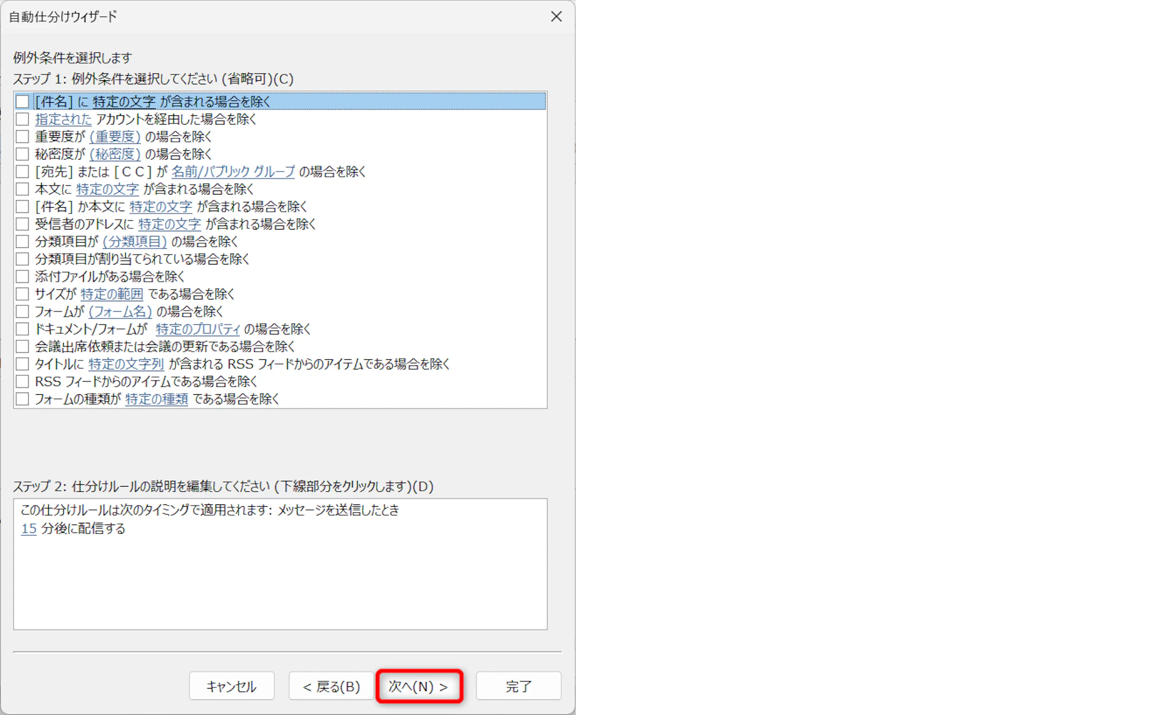
Task: Edit the 15 minutes delay link
Action: [x=29, y=529]
